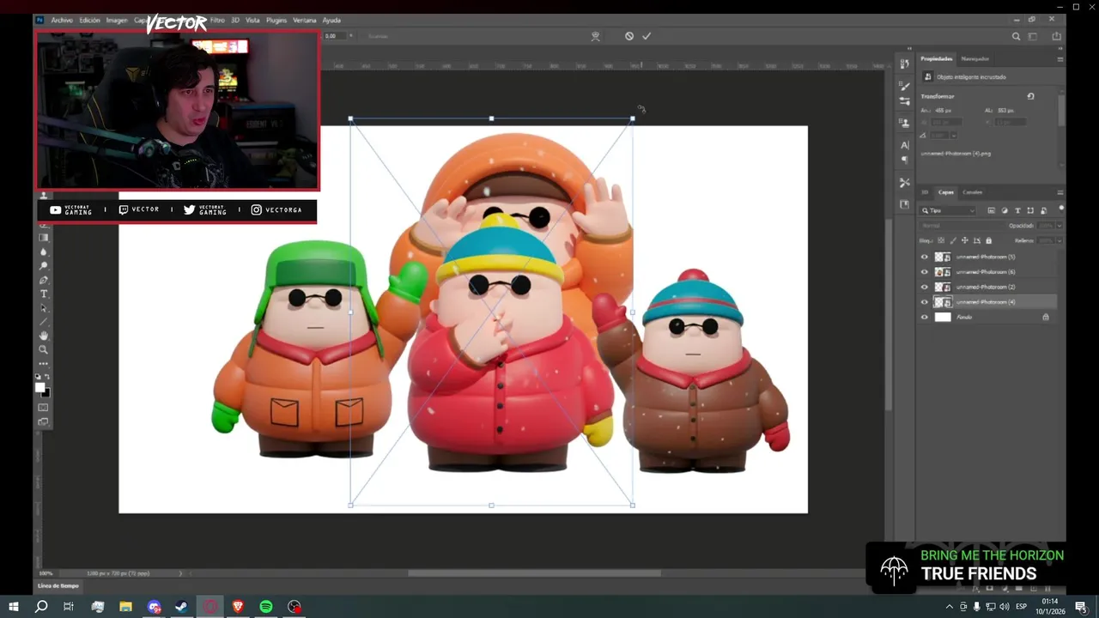The width and height of the screenshot is (1099, 618).
Task: Open the Ventana menu
Action: tap(304, 20)
